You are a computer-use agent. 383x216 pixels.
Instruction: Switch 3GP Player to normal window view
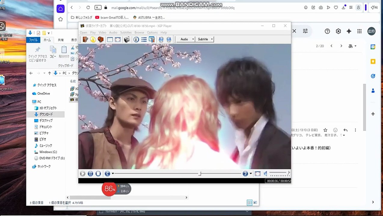[110, 39]
